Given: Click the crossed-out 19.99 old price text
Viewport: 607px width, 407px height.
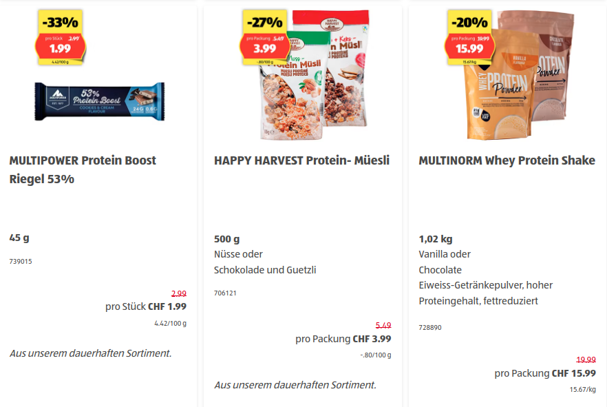Looking at the screenshot, I should pos(586,359).
